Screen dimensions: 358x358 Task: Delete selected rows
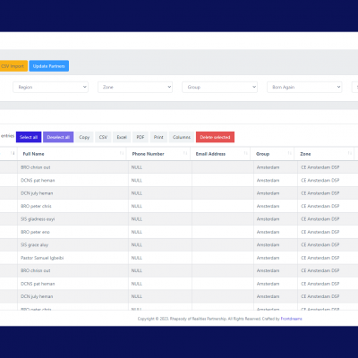pos(215,137)
